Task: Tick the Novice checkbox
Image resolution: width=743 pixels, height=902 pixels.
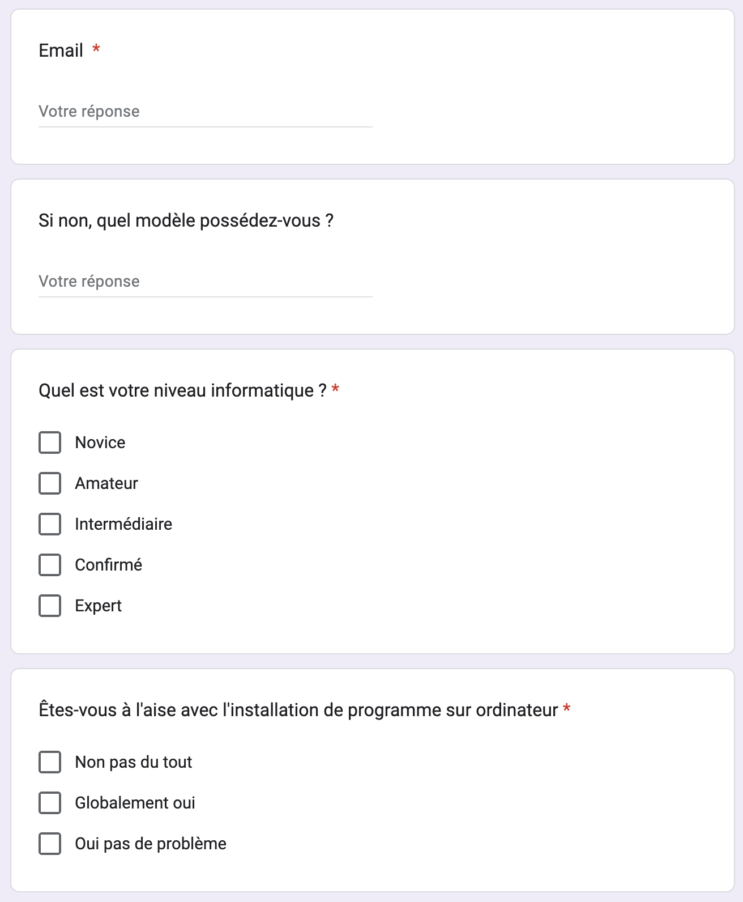Action: (50, 443)
